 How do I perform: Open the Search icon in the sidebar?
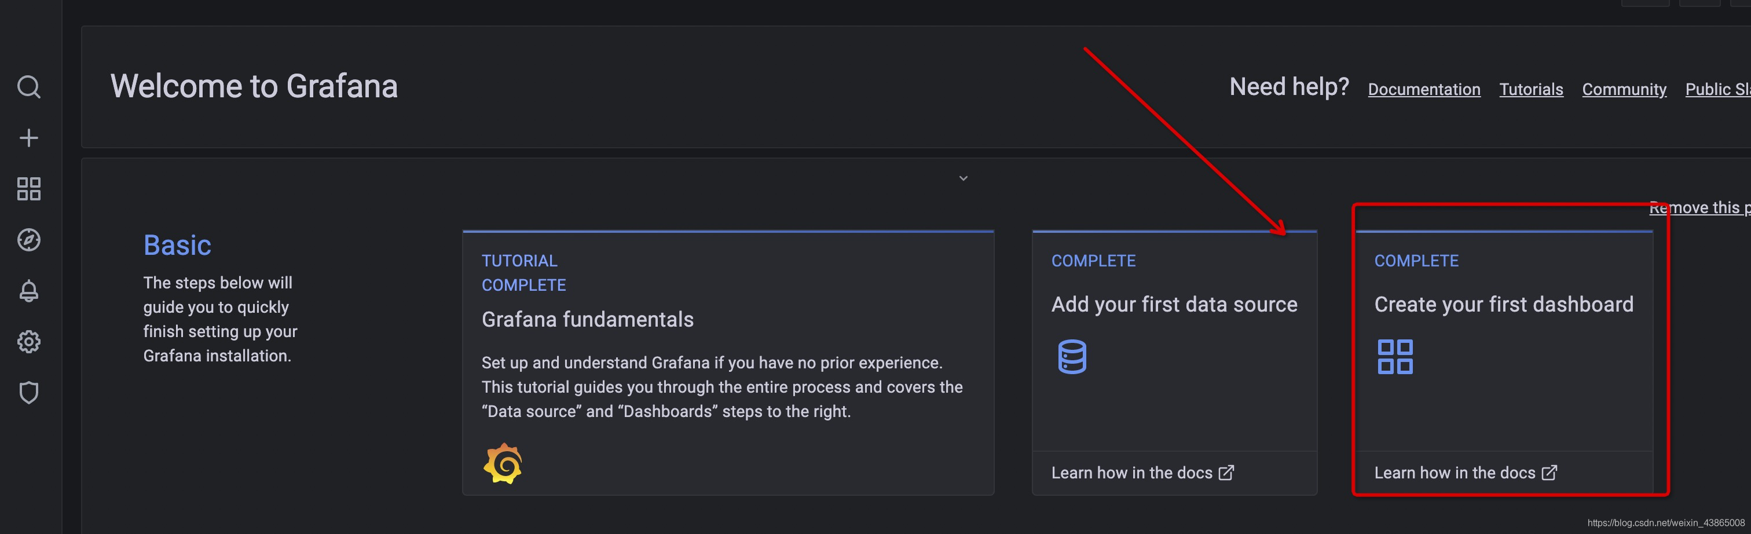coord(28,87)
